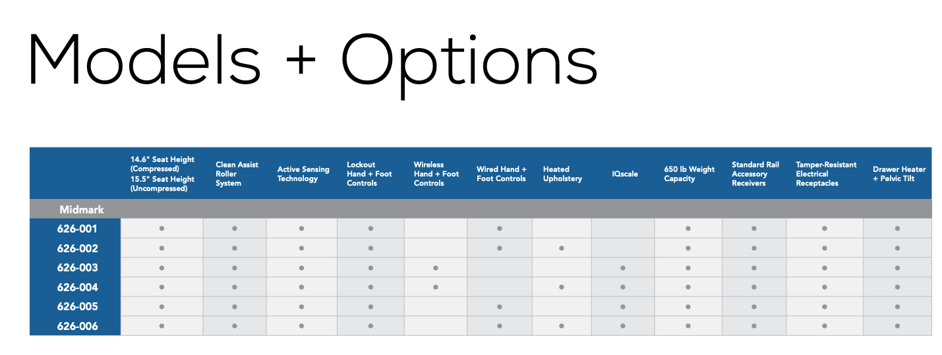Click Wired Hand + Foot Controls dot for 626-001

500,229
